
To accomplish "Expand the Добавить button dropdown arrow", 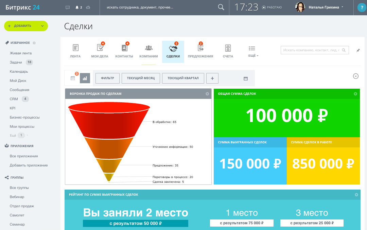I will coord(42,26).
